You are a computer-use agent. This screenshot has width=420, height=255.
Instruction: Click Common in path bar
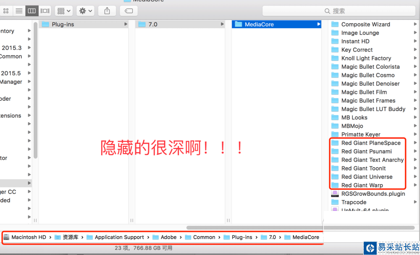[200, 237]
